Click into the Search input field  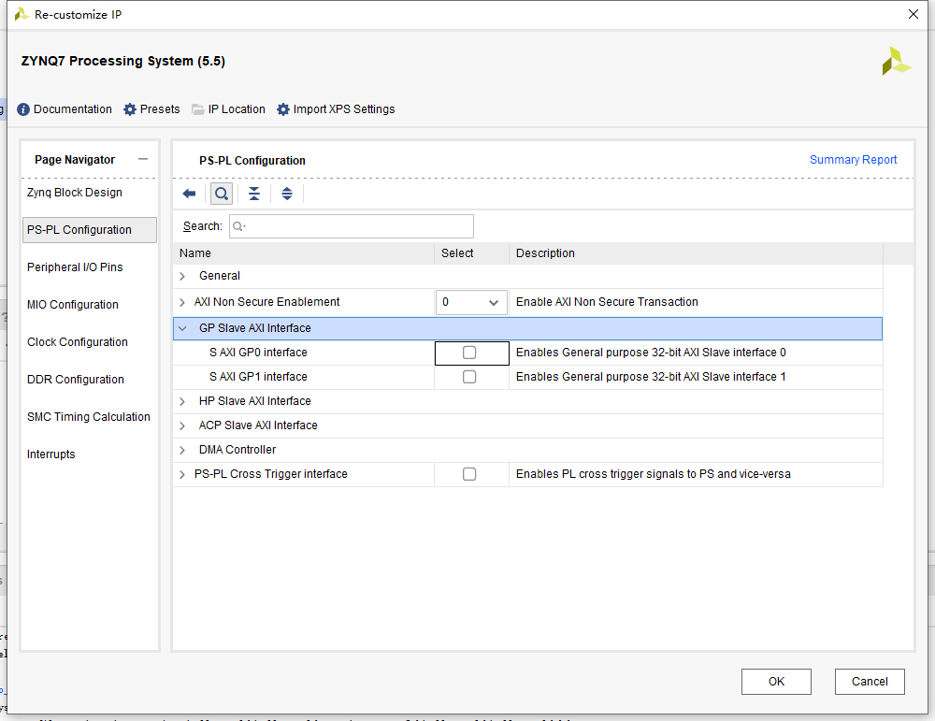[352, 226]
